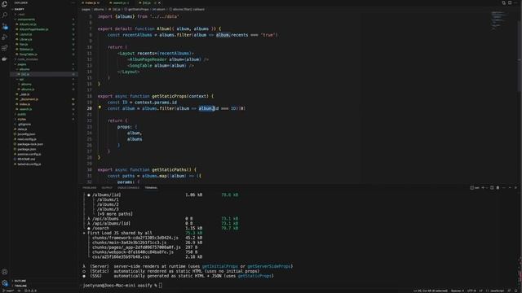The image size is (522, 293).
Task: Open the Docker view in activity bar
Action: 5,59
